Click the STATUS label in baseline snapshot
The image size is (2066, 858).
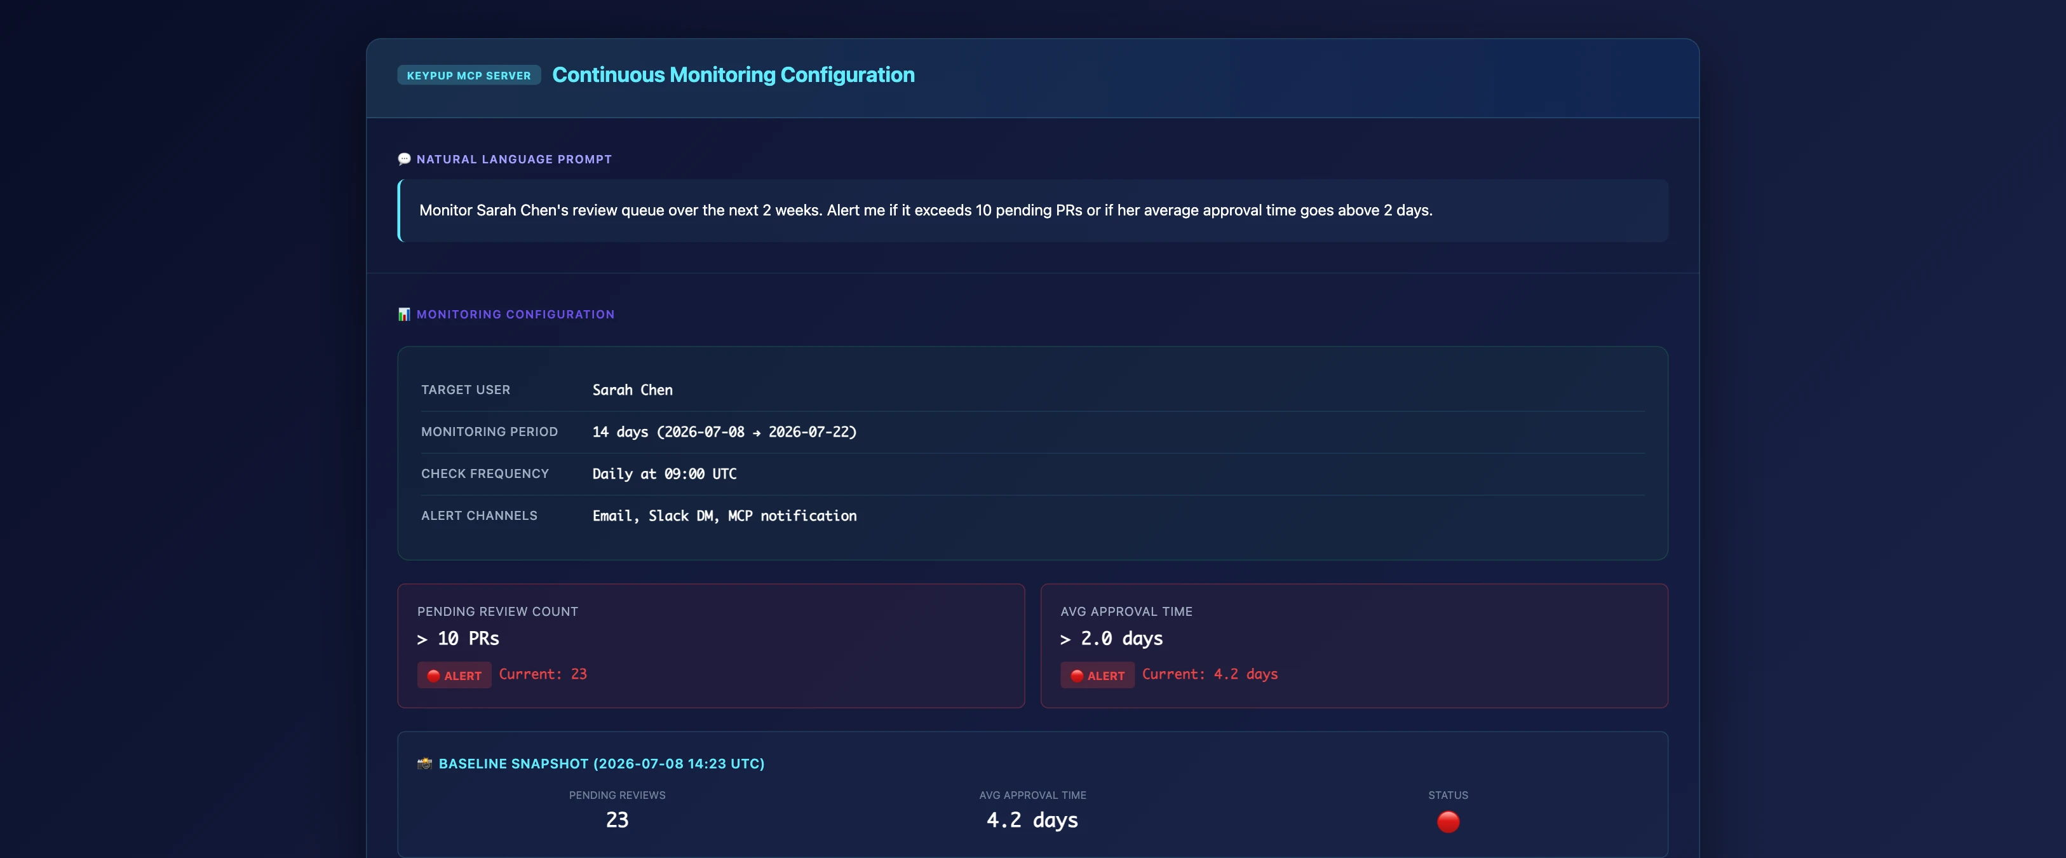point(1448,794)
